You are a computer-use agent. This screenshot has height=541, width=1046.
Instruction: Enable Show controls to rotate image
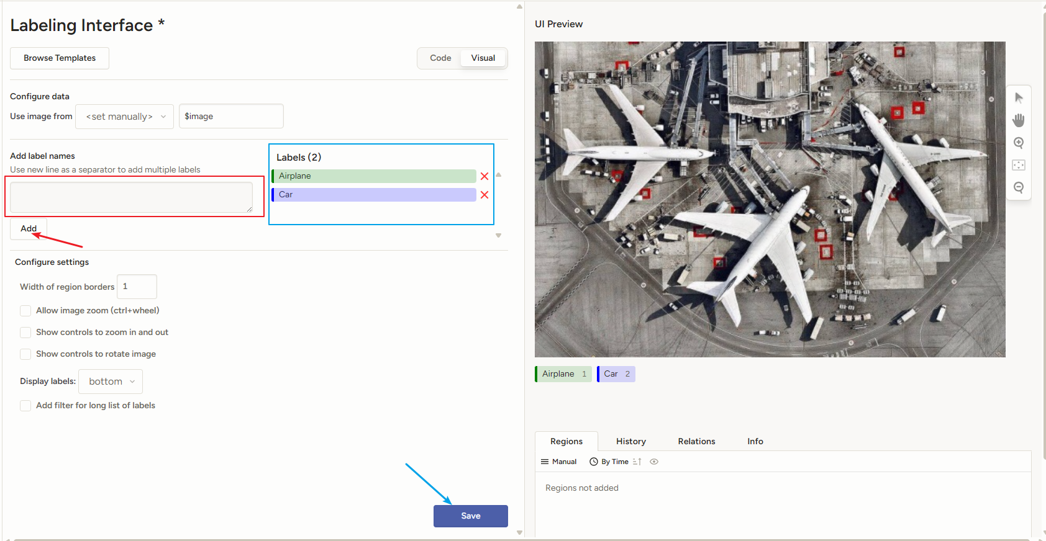click(x=25, y=354)
